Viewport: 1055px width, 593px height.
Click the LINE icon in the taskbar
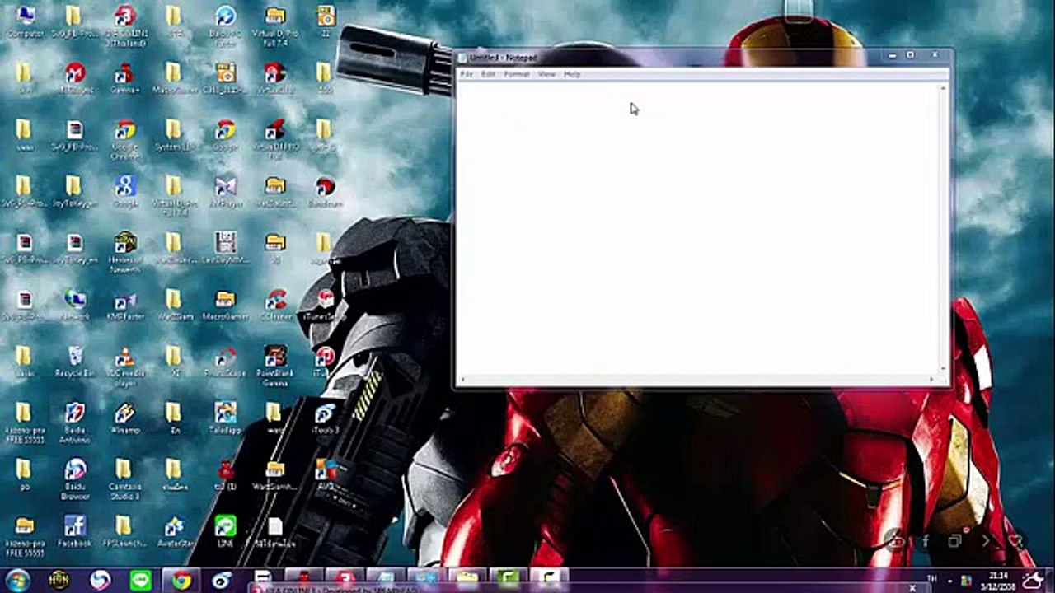click(x=140, y=581)
